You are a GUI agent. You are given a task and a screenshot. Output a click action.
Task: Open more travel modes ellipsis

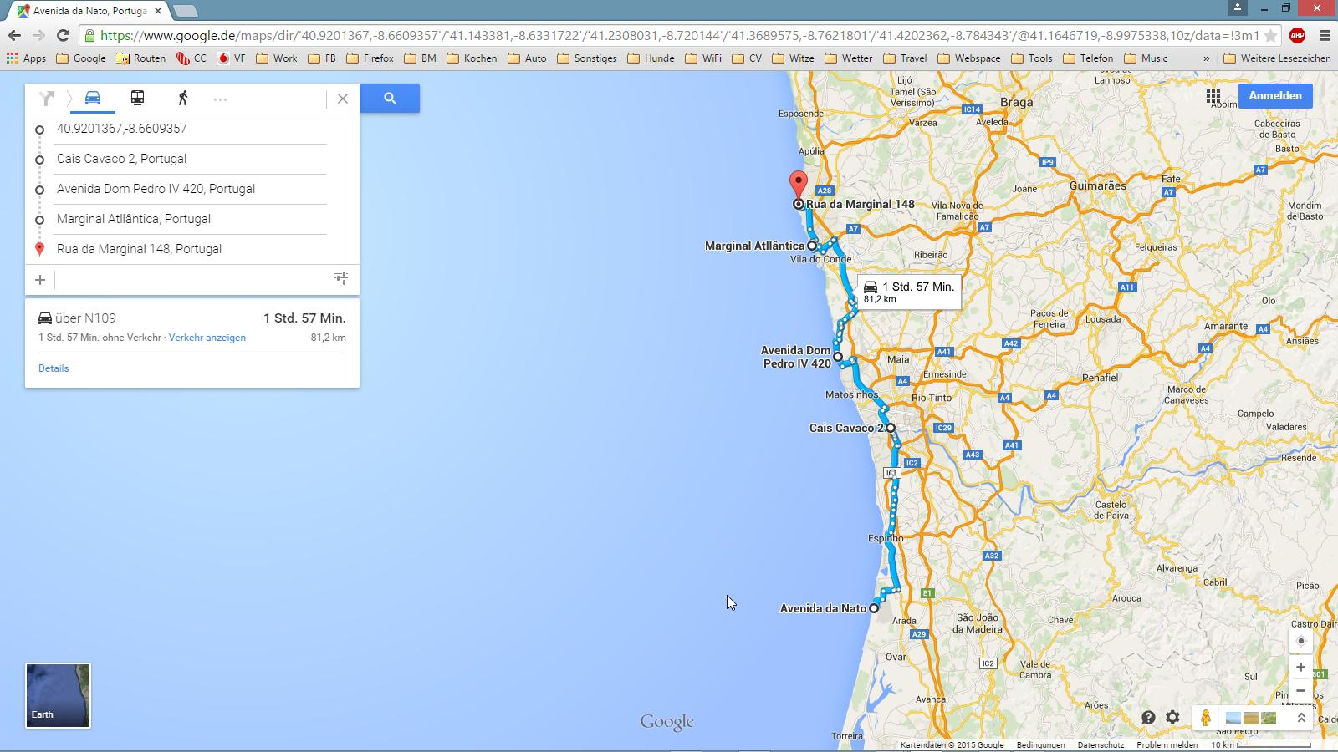point(220,99)
